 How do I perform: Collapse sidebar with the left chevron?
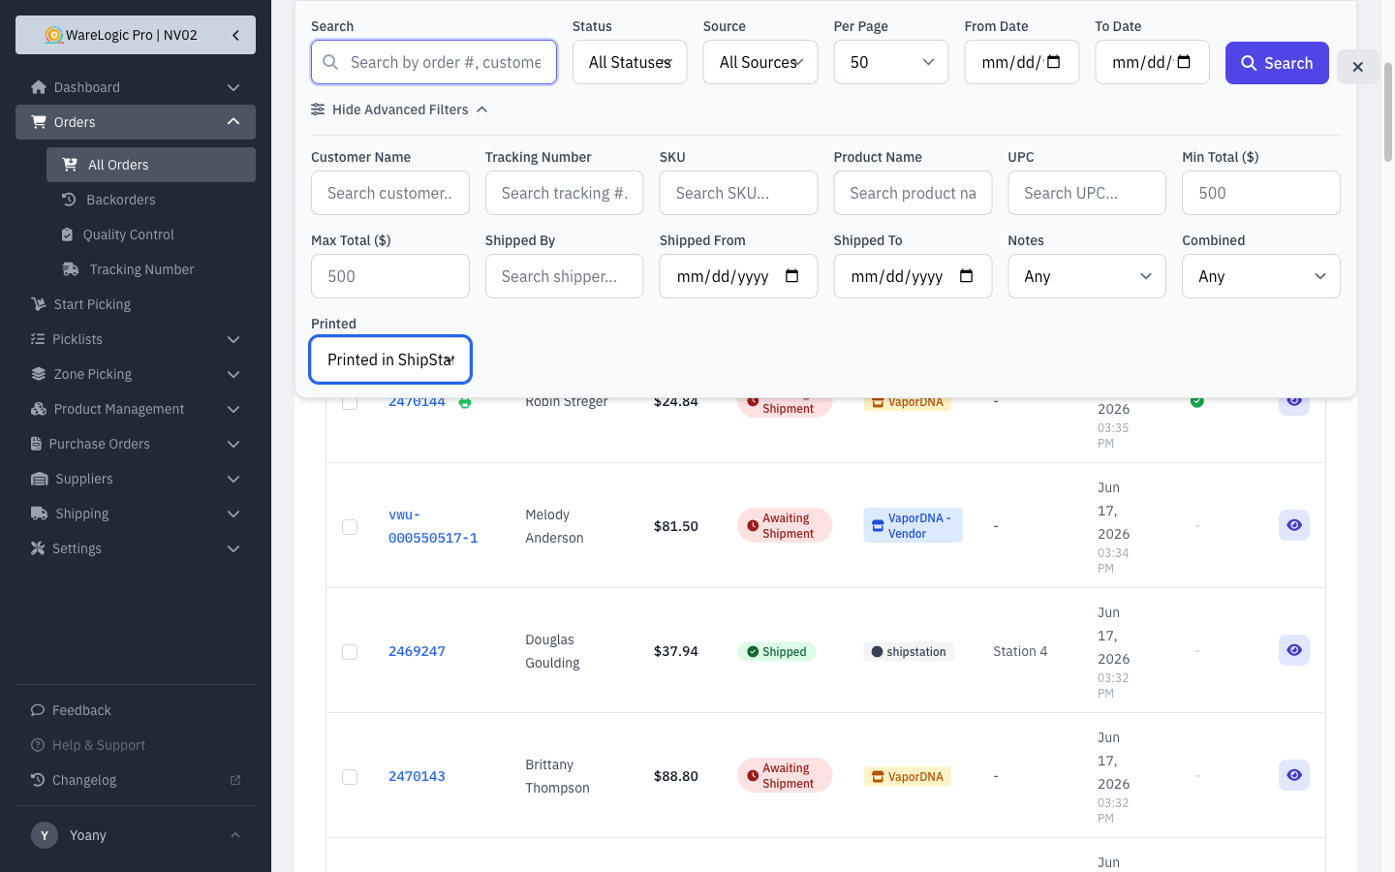(235, 35)
